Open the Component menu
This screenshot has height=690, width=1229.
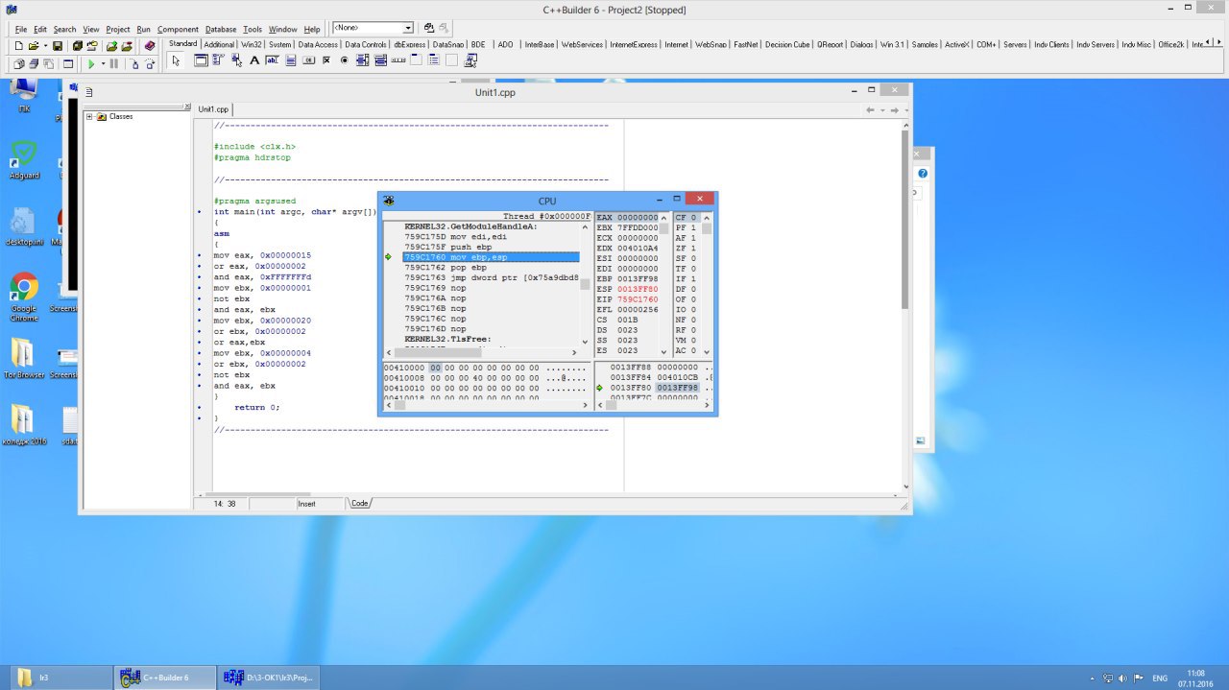pos(178,30)
